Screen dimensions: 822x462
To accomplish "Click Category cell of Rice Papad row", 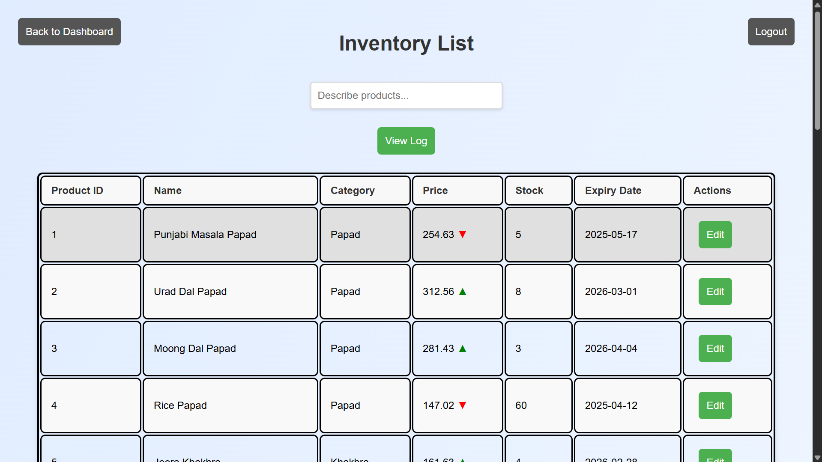I will point(365,405).
